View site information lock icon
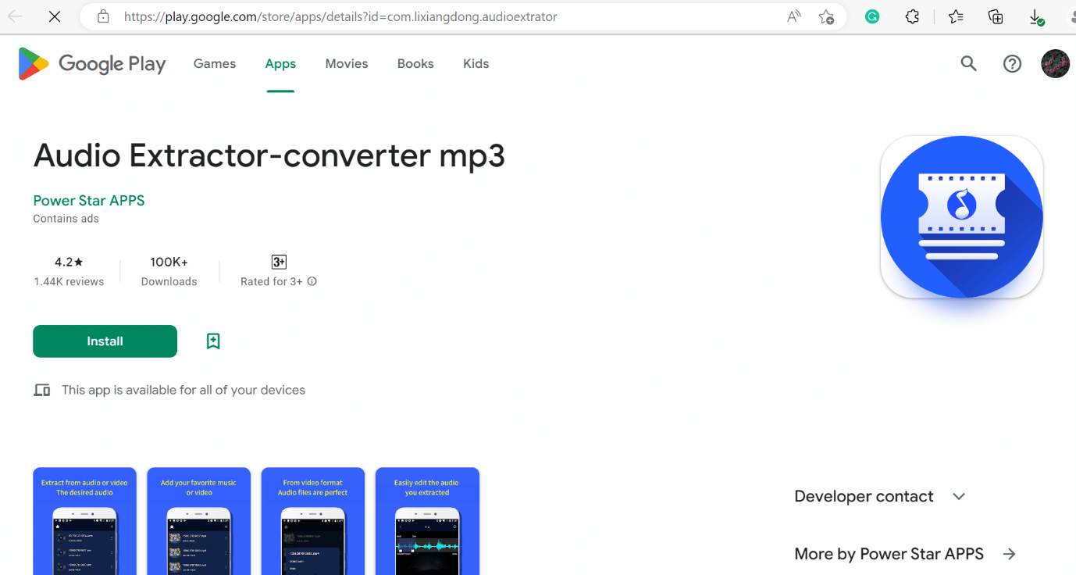The height and width of the screenshot is (575, 1076). point(103,16)
